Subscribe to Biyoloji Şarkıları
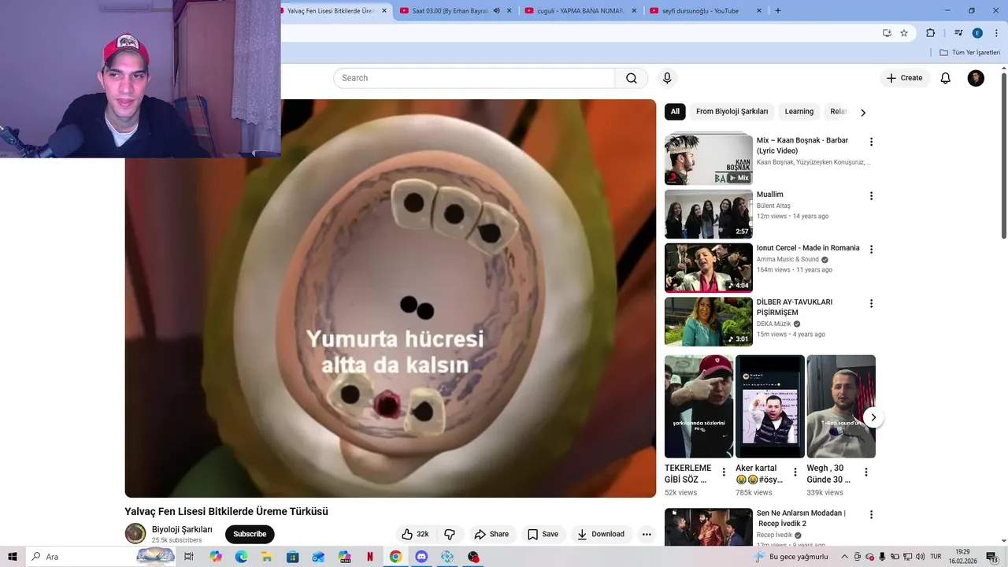1008x567 pixels. pos(250,534)
